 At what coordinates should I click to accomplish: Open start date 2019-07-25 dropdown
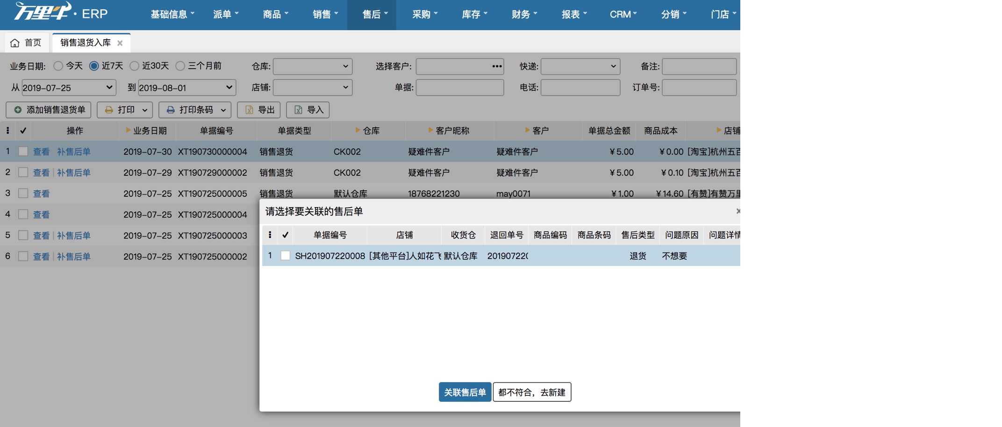tap(68, 87)
